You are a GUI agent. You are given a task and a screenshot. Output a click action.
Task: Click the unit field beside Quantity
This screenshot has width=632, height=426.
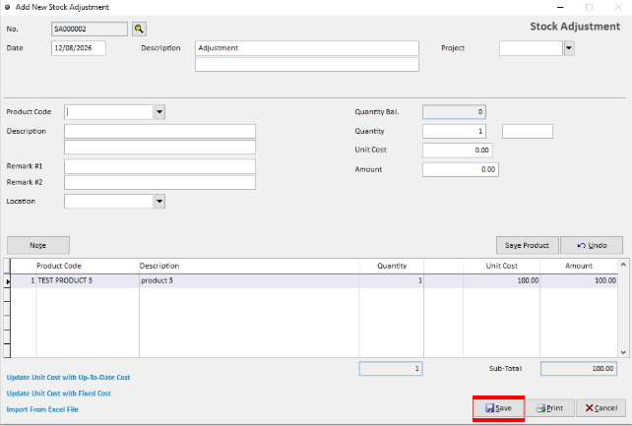click(528, 131)
